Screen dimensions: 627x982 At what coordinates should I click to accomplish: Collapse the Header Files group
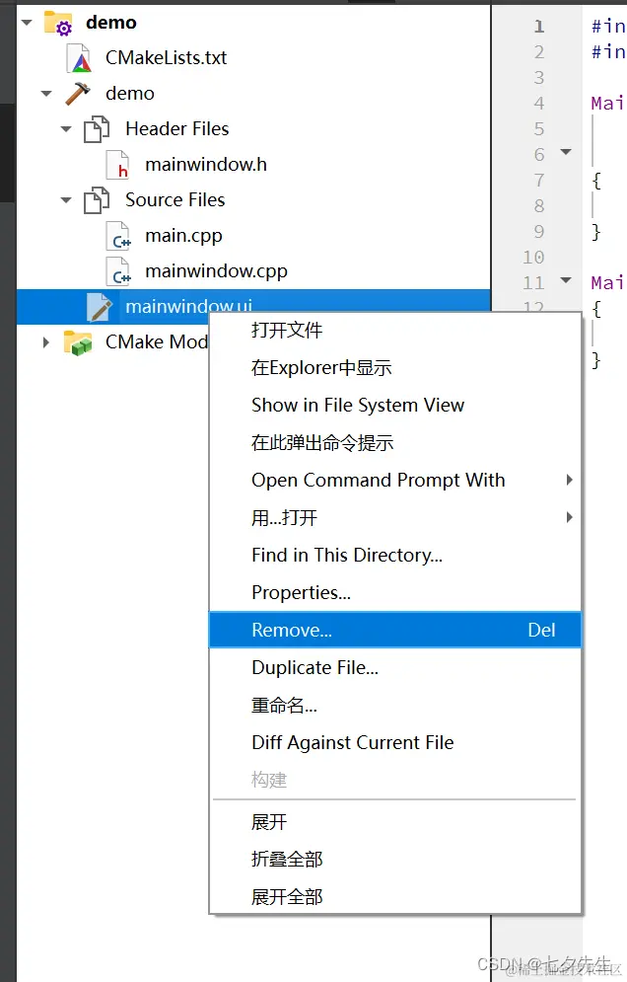[66, 129]
